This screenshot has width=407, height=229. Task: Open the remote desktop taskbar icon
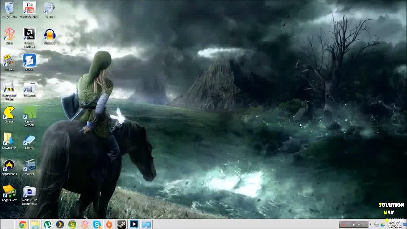pyautogui.click(x=146, y=225)
